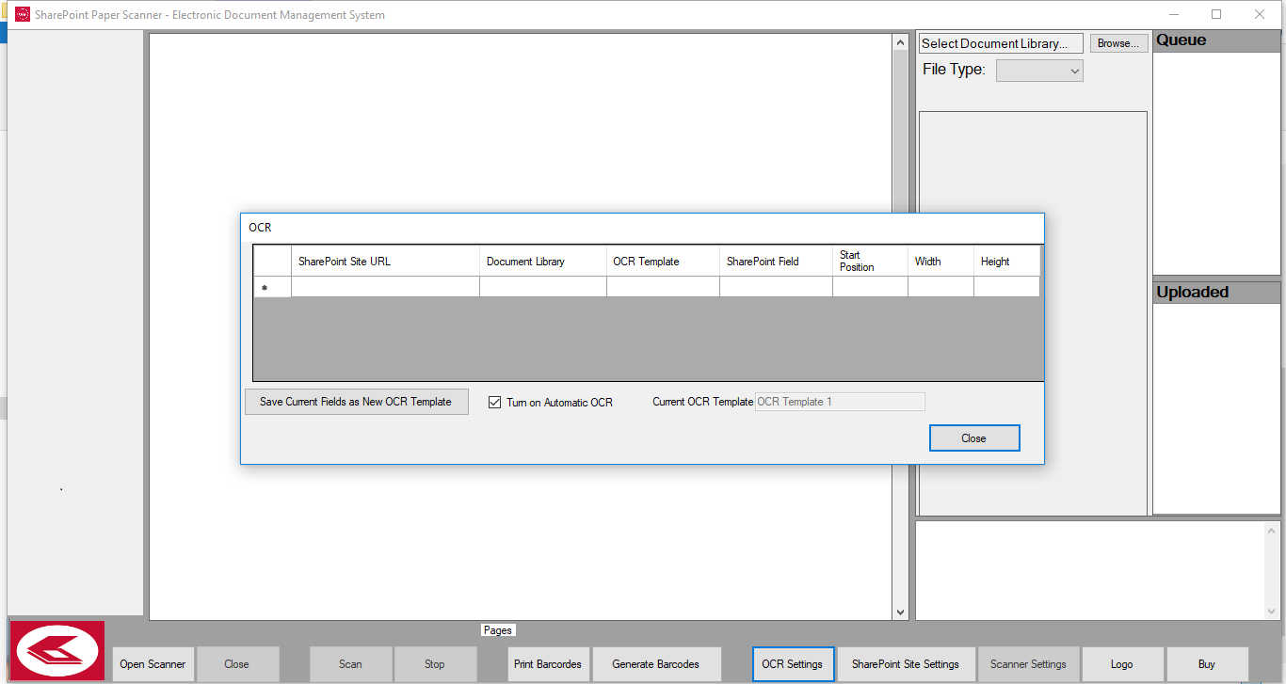This screenshot has width=1286, height=684.
Task: Open SharePoint Site Settings
Action: (906, 664)
